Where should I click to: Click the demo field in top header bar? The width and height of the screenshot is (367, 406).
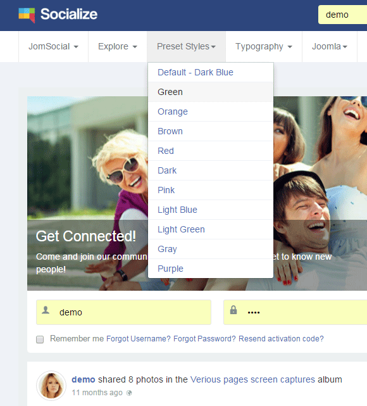[342, 15]
